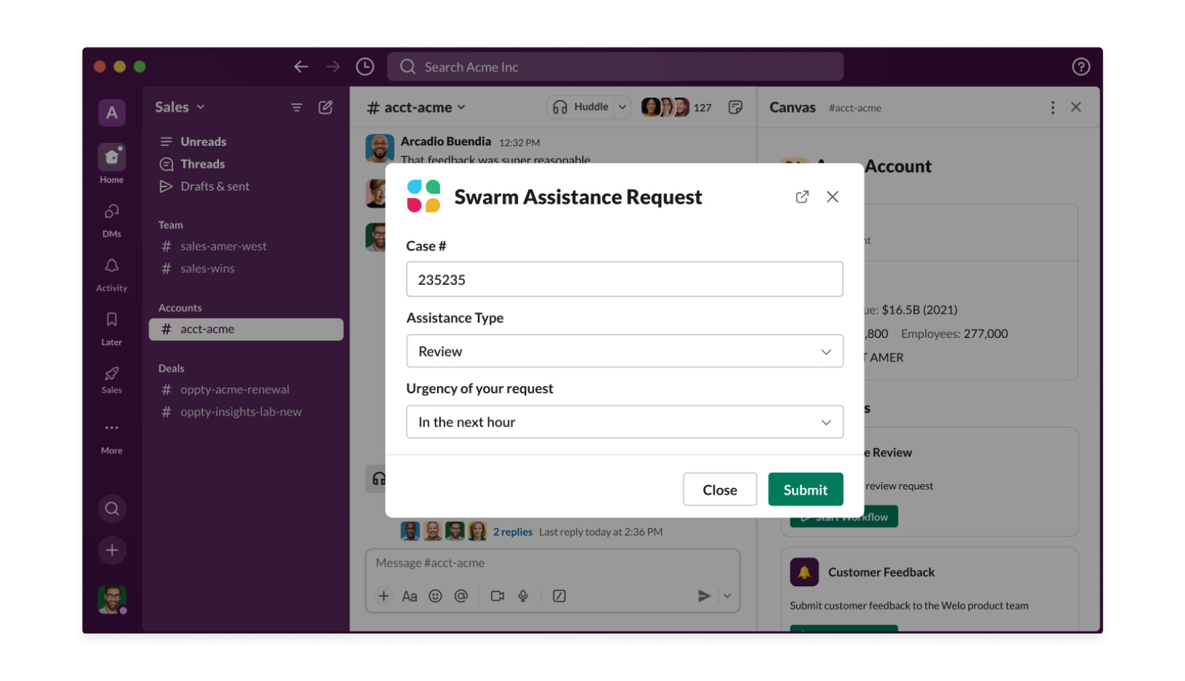Open Assistance Type dropdown

pyautogui.click(x=624, y=352)
